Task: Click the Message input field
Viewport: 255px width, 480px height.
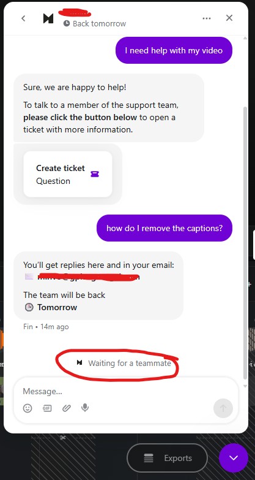Action: point(116,391)
